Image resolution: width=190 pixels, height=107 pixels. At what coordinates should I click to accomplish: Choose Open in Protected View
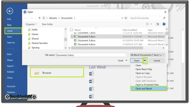147,85
